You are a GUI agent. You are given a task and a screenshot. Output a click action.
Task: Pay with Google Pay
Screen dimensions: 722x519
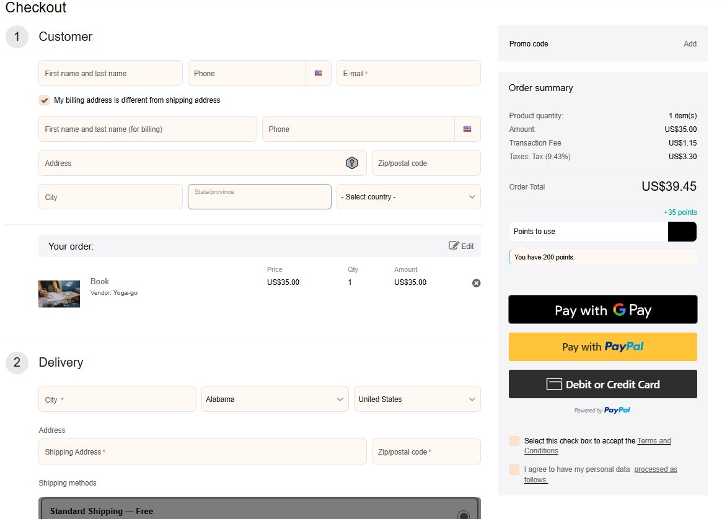point(602,310)
